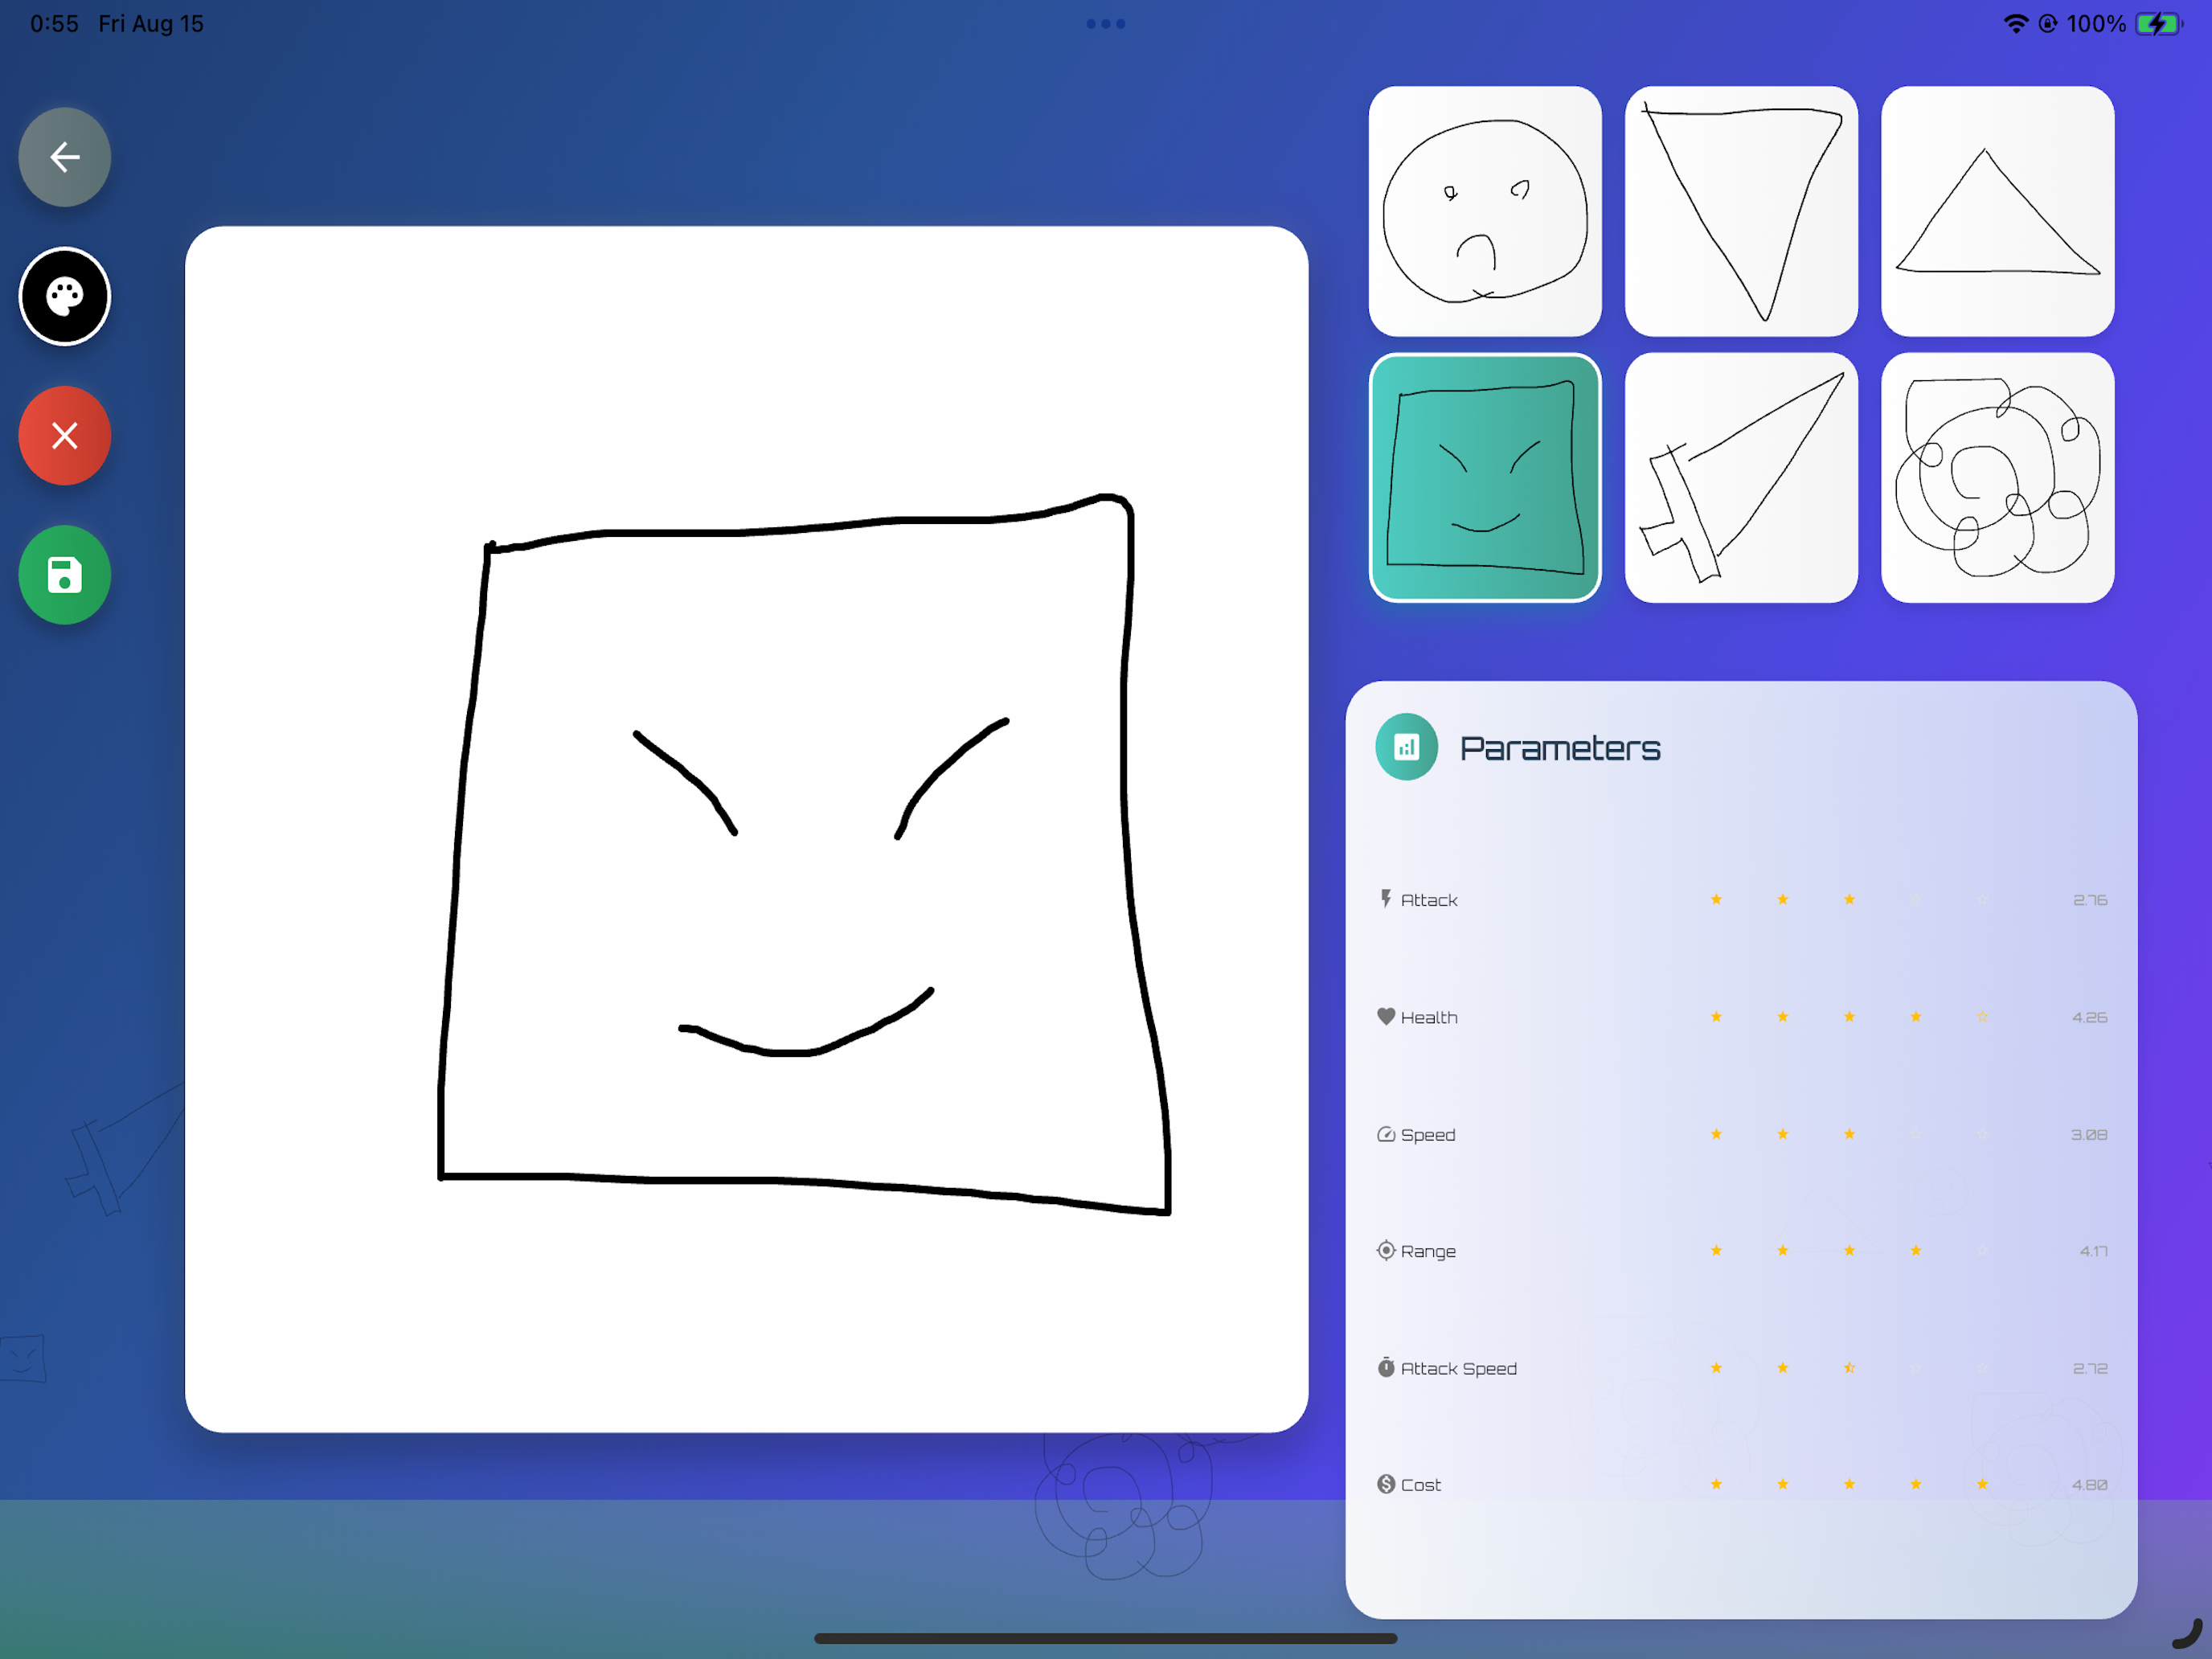Click the Attack value 2.76
2212x1659 pixels.
(x=2089, y=900)
